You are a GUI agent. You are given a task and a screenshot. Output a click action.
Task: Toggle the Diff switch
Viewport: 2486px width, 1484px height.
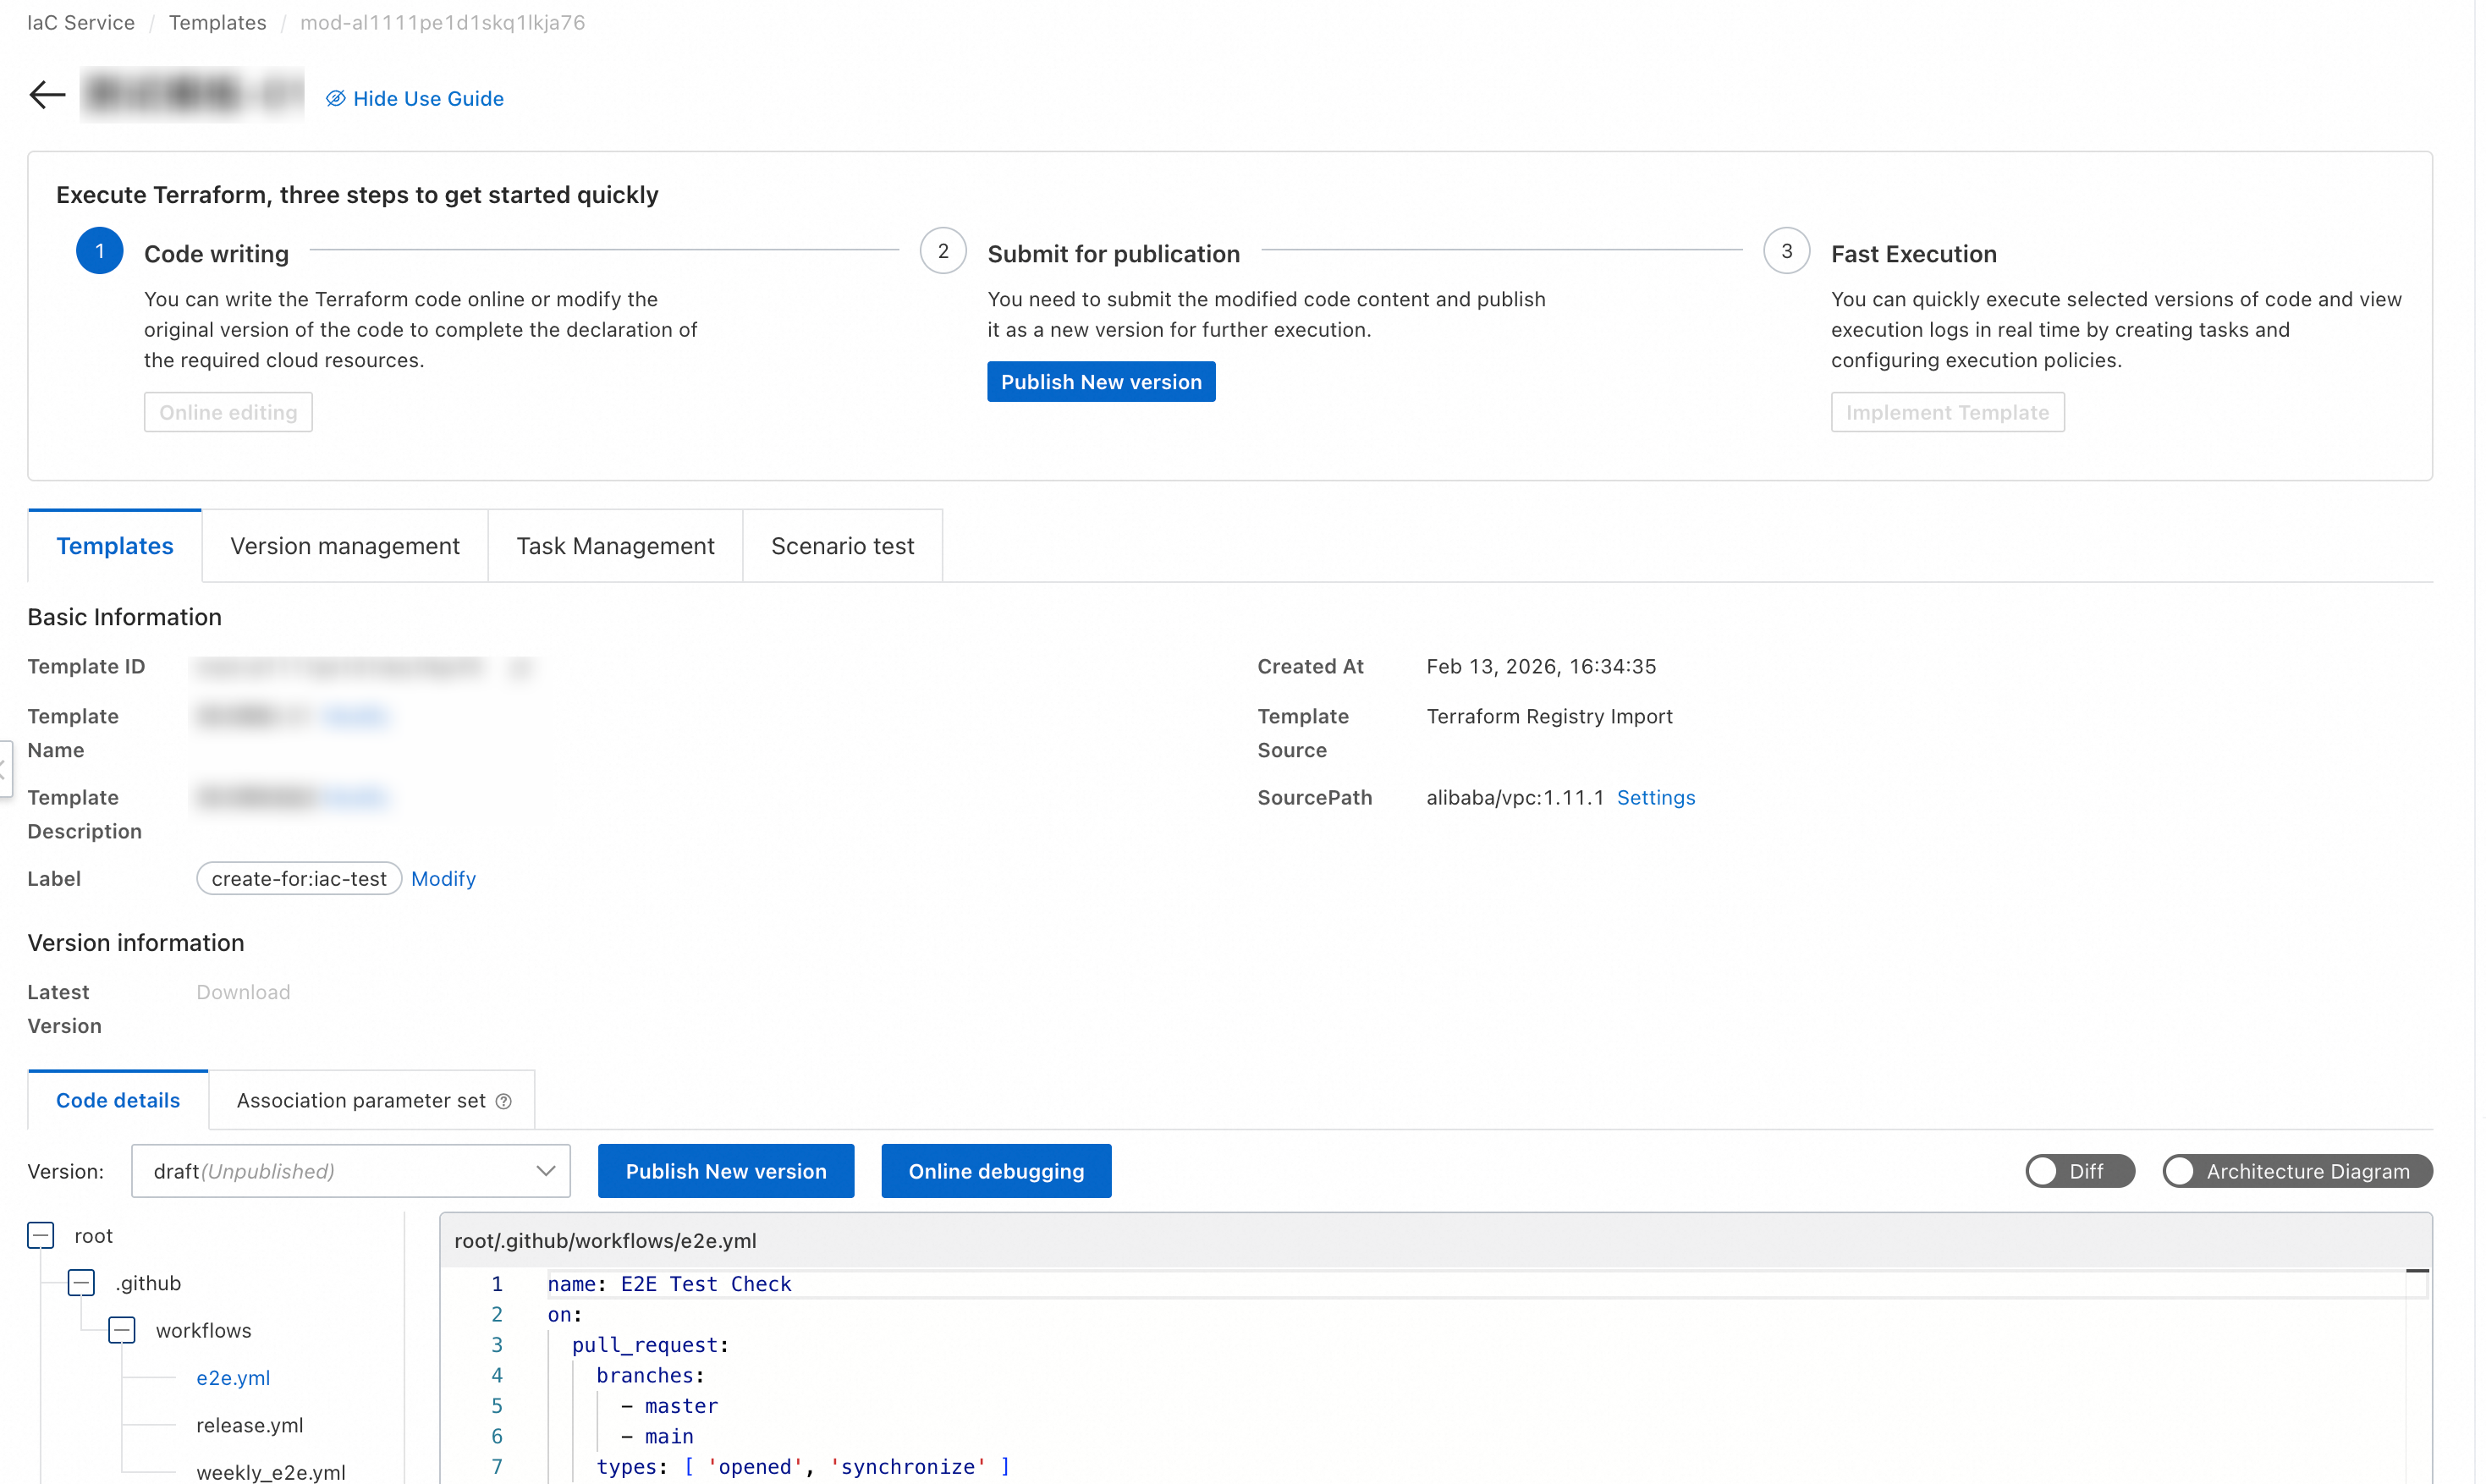tap(2080, 1171)
